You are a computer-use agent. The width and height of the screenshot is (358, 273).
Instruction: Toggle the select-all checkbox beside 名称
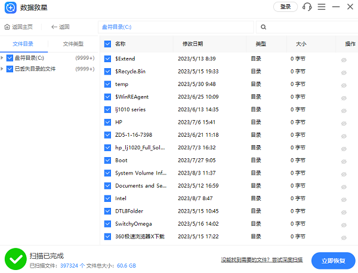pos(107,44)
